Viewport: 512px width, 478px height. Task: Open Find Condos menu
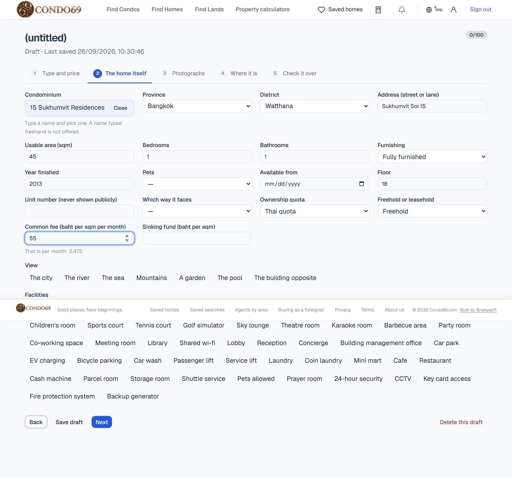(x=123, y=9)
